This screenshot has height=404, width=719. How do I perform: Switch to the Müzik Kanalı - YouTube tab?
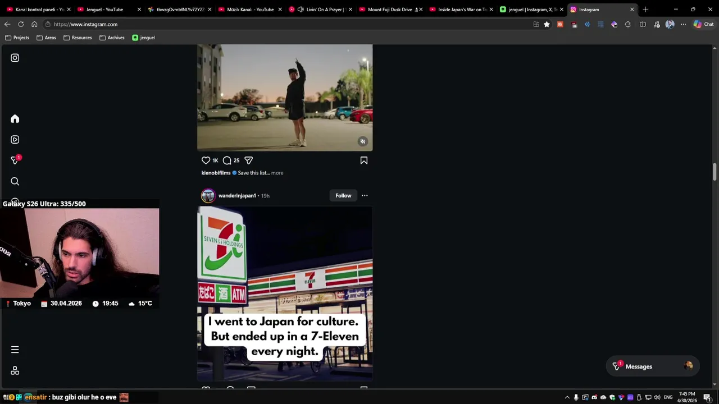tap(250, 10)
